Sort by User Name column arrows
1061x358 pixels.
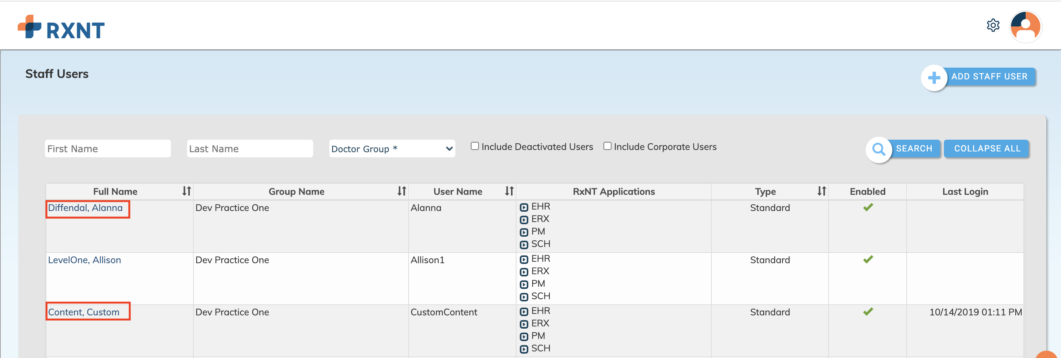point(509,191)
